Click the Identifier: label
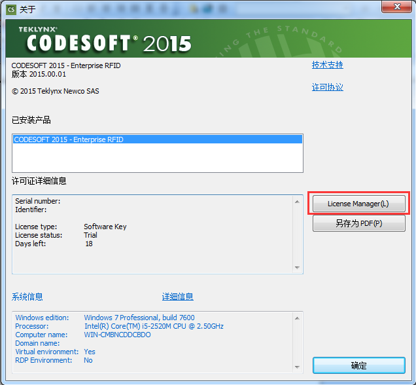416x385 pixels. pyautogui.click(x=31, y=210)
